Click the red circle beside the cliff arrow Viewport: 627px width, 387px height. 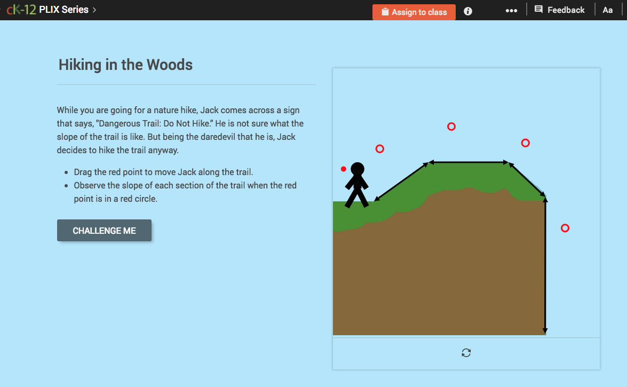(x=565, y=228)
